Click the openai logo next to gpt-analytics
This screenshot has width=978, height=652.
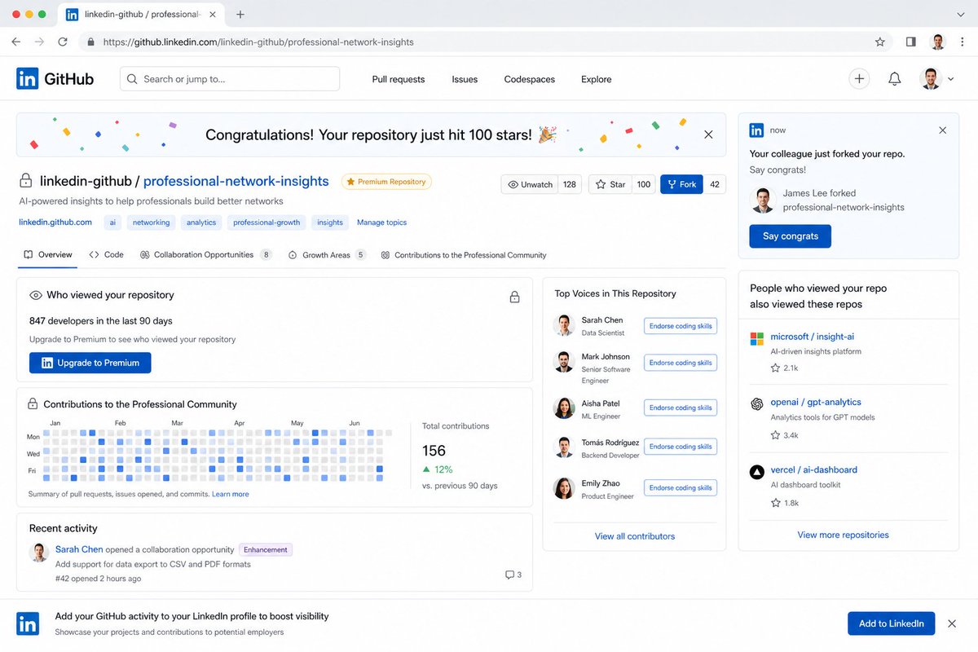(757, 403)
